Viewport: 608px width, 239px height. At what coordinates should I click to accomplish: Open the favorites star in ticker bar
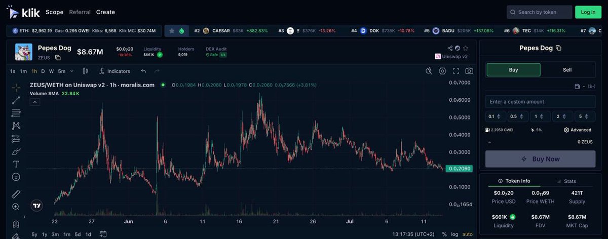[172, 31]
